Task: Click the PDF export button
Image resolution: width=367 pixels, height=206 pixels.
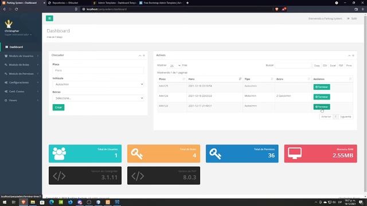Action: 341,66
